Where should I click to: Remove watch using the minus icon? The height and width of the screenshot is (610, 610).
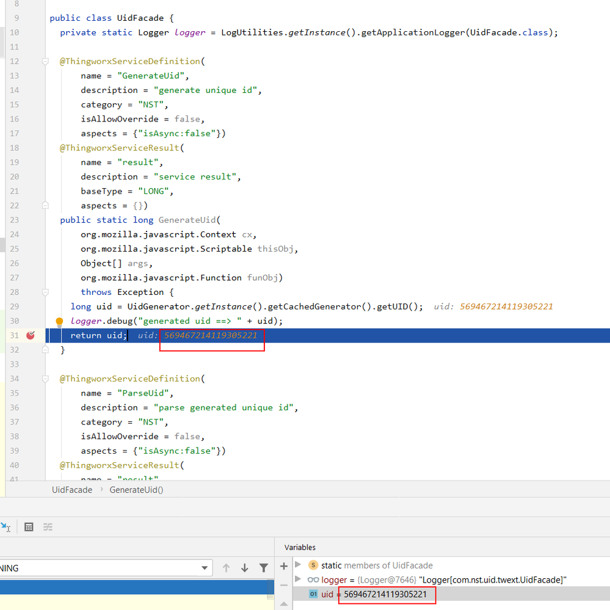tap(284, 585)
